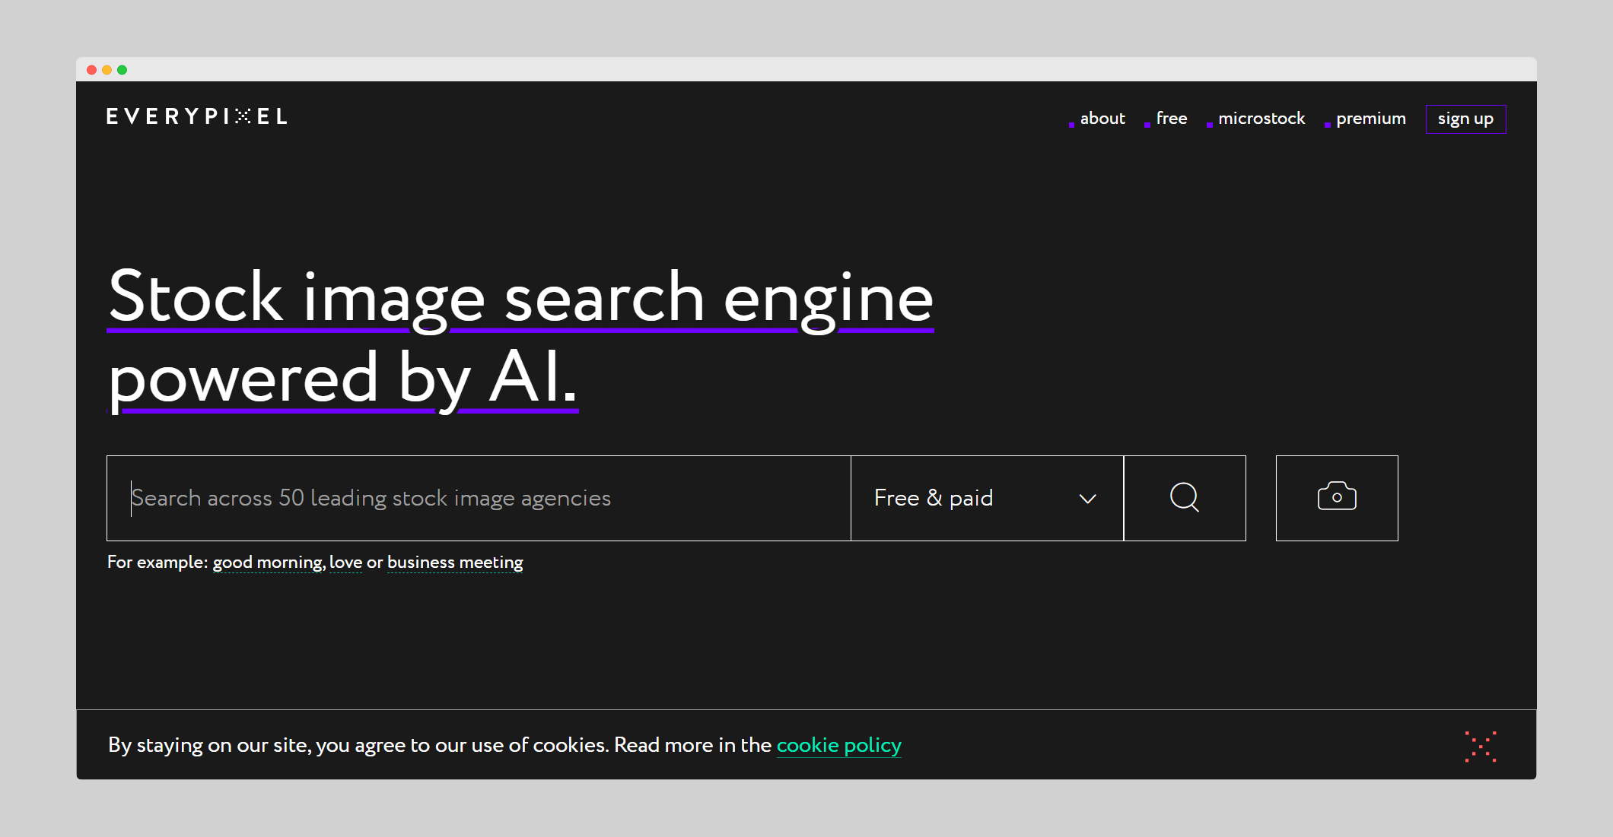This screenshot has width=1613, height=837.
Task: Go to the free images section
Action: coord(1172,119)
